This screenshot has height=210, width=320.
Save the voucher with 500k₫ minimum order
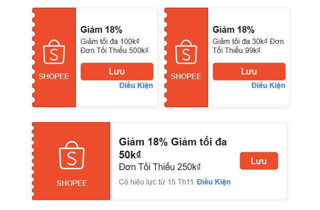click(x=117, y=71)
